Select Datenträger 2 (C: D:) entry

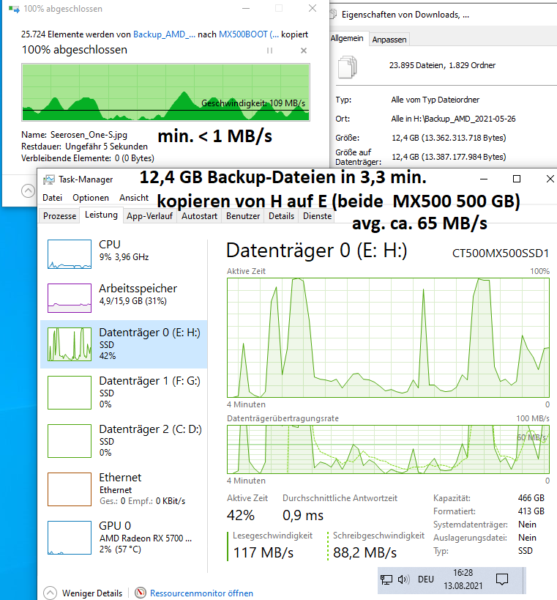tap(124, 440)
